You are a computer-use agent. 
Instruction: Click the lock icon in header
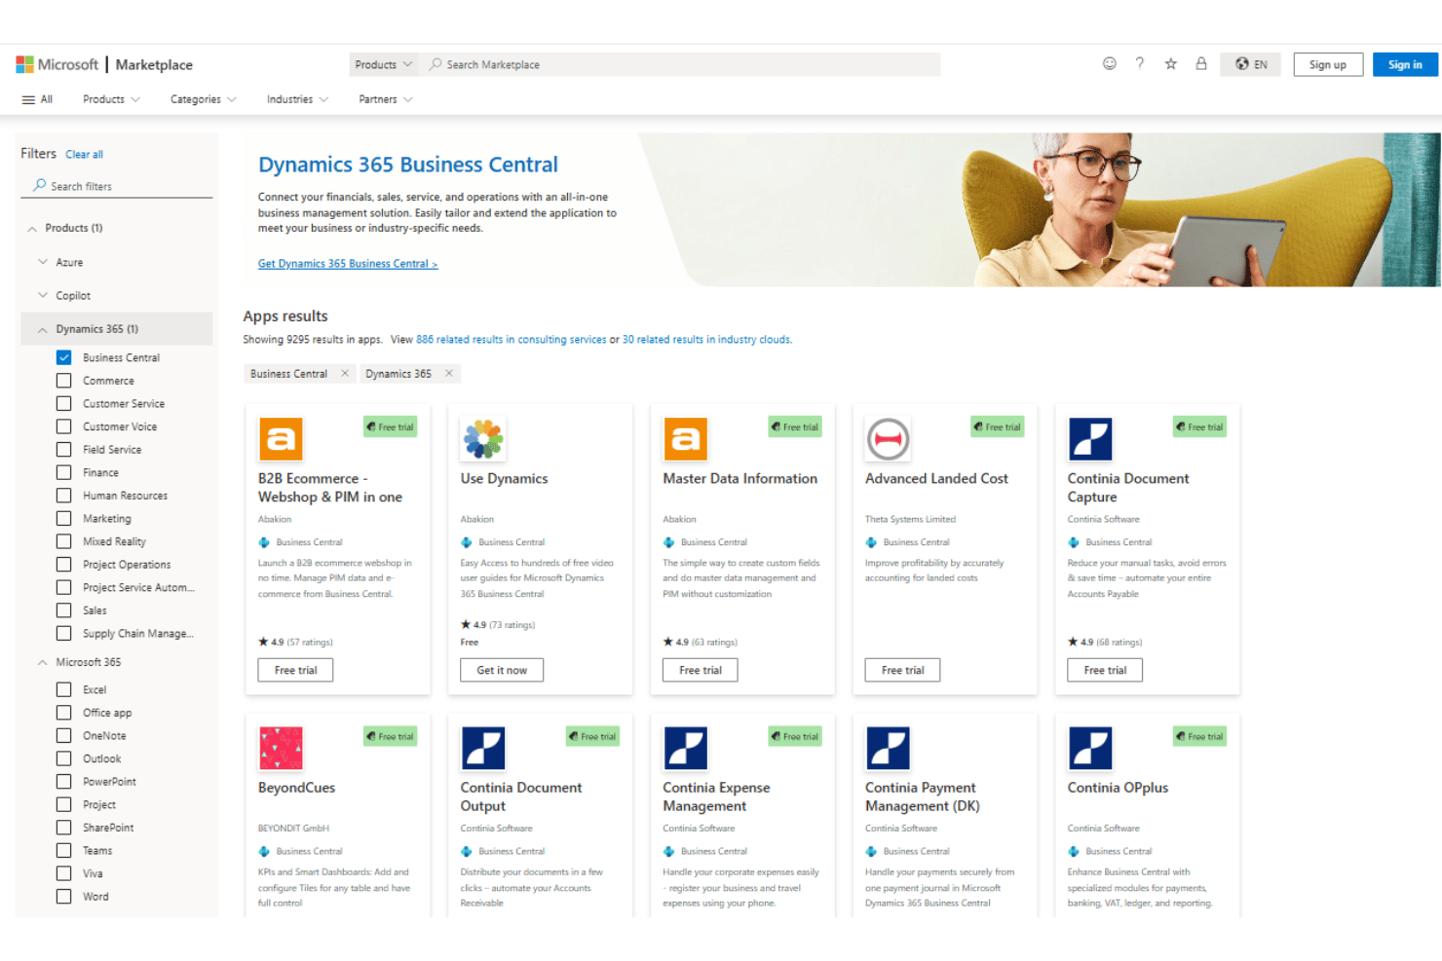click(x=1200, y=64)
